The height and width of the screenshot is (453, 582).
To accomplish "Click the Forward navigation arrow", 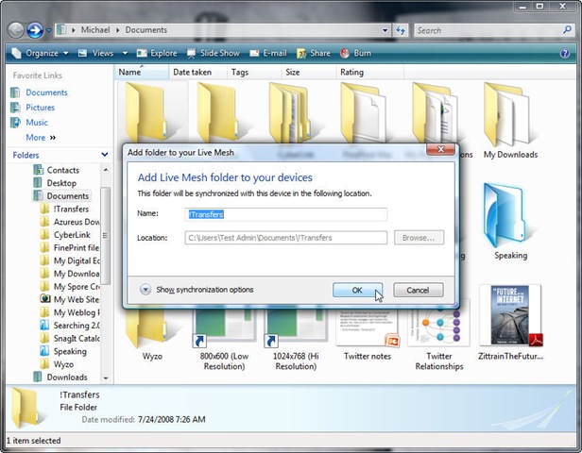I will (35, 30).
